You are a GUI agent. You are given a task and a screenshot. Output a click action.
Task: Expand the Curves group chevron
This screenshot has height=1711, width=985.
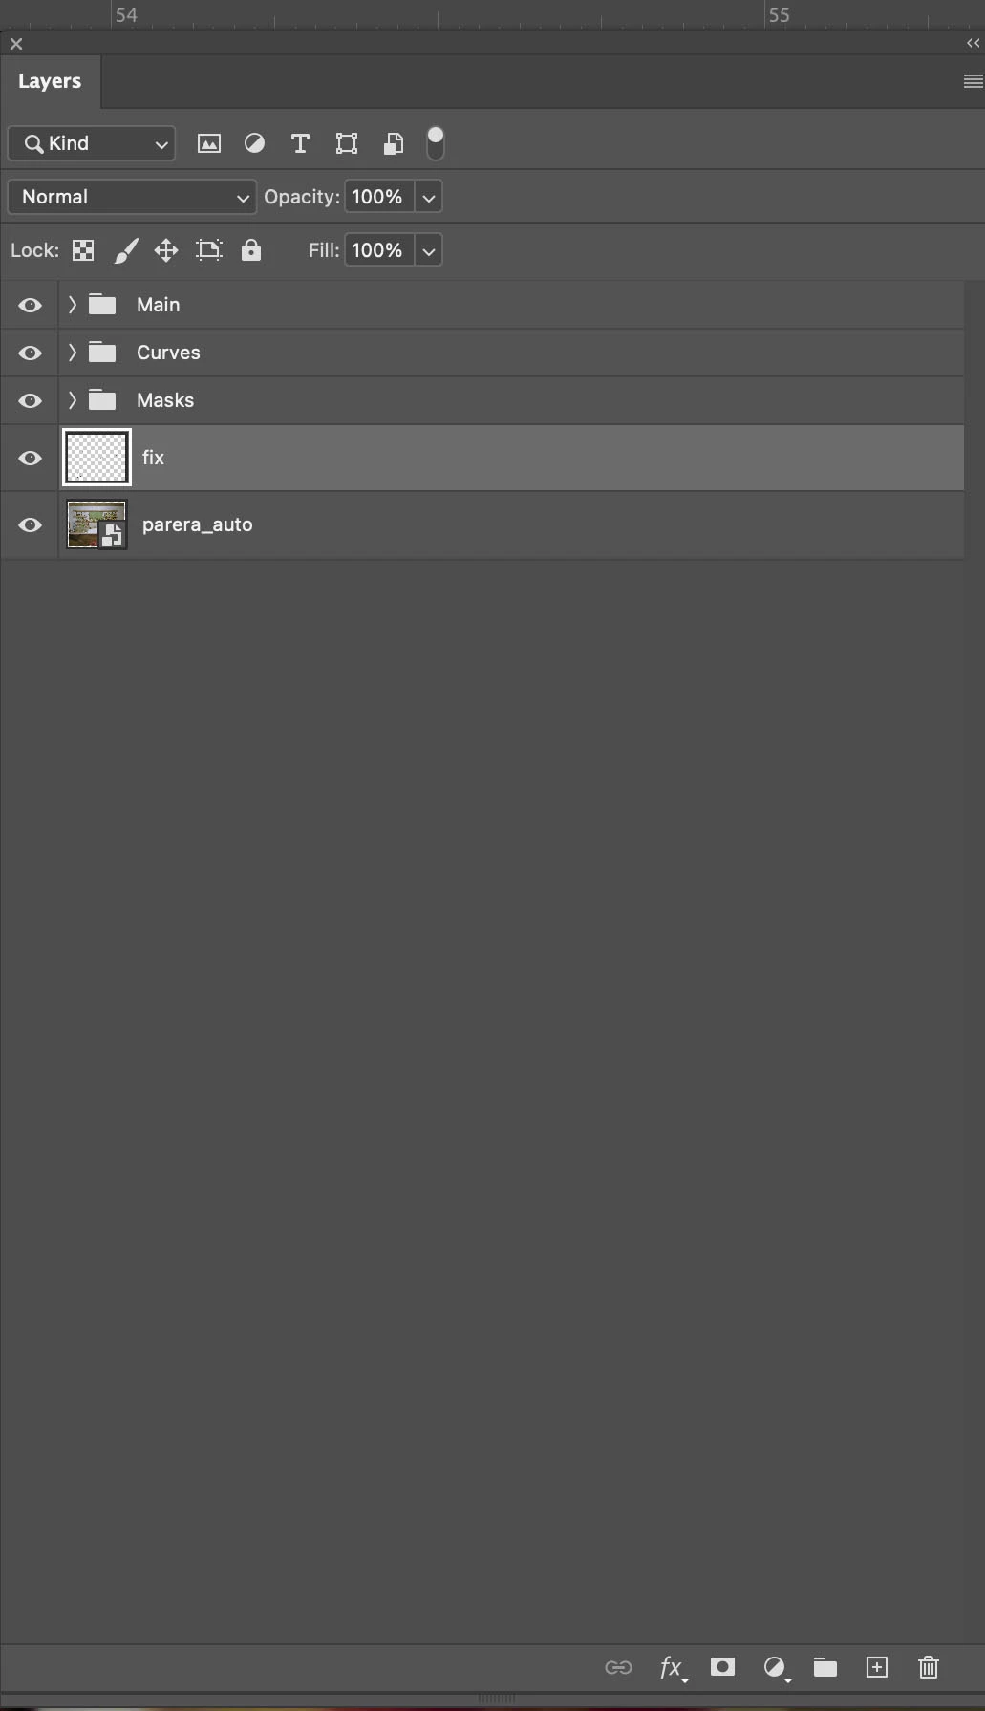coord(72,353)
